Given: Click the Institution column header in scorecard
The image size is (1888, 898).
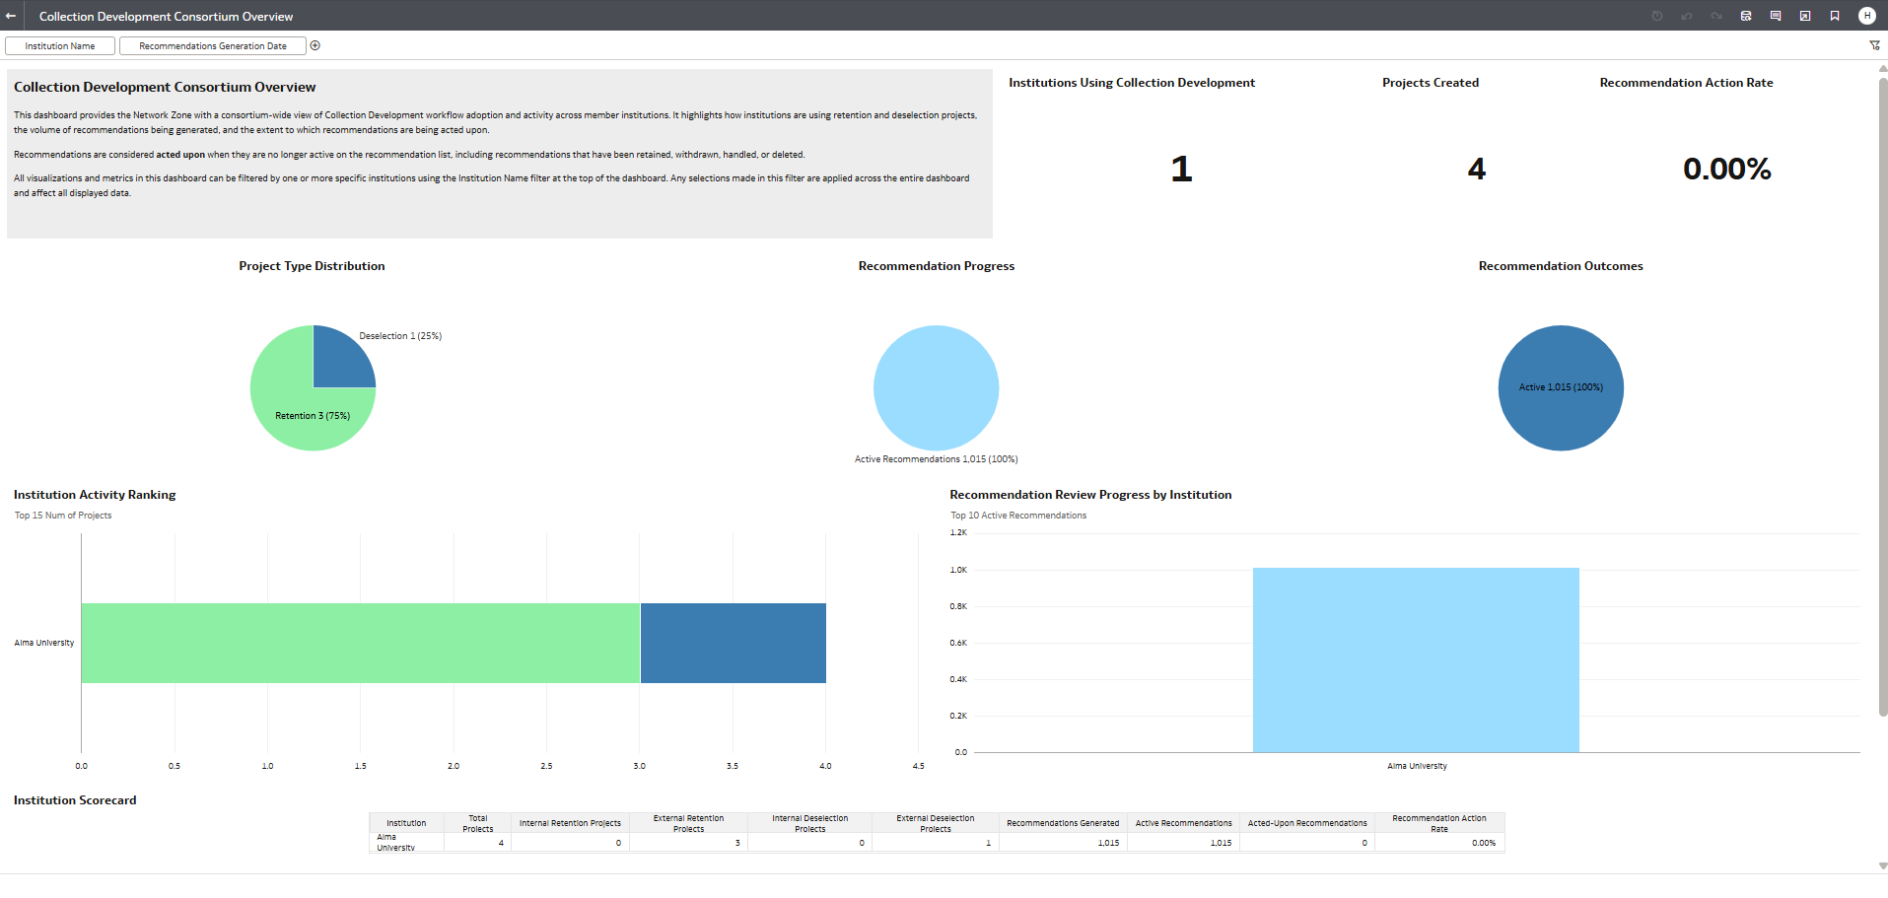Looking at the screenshot, I should [406, 823].
